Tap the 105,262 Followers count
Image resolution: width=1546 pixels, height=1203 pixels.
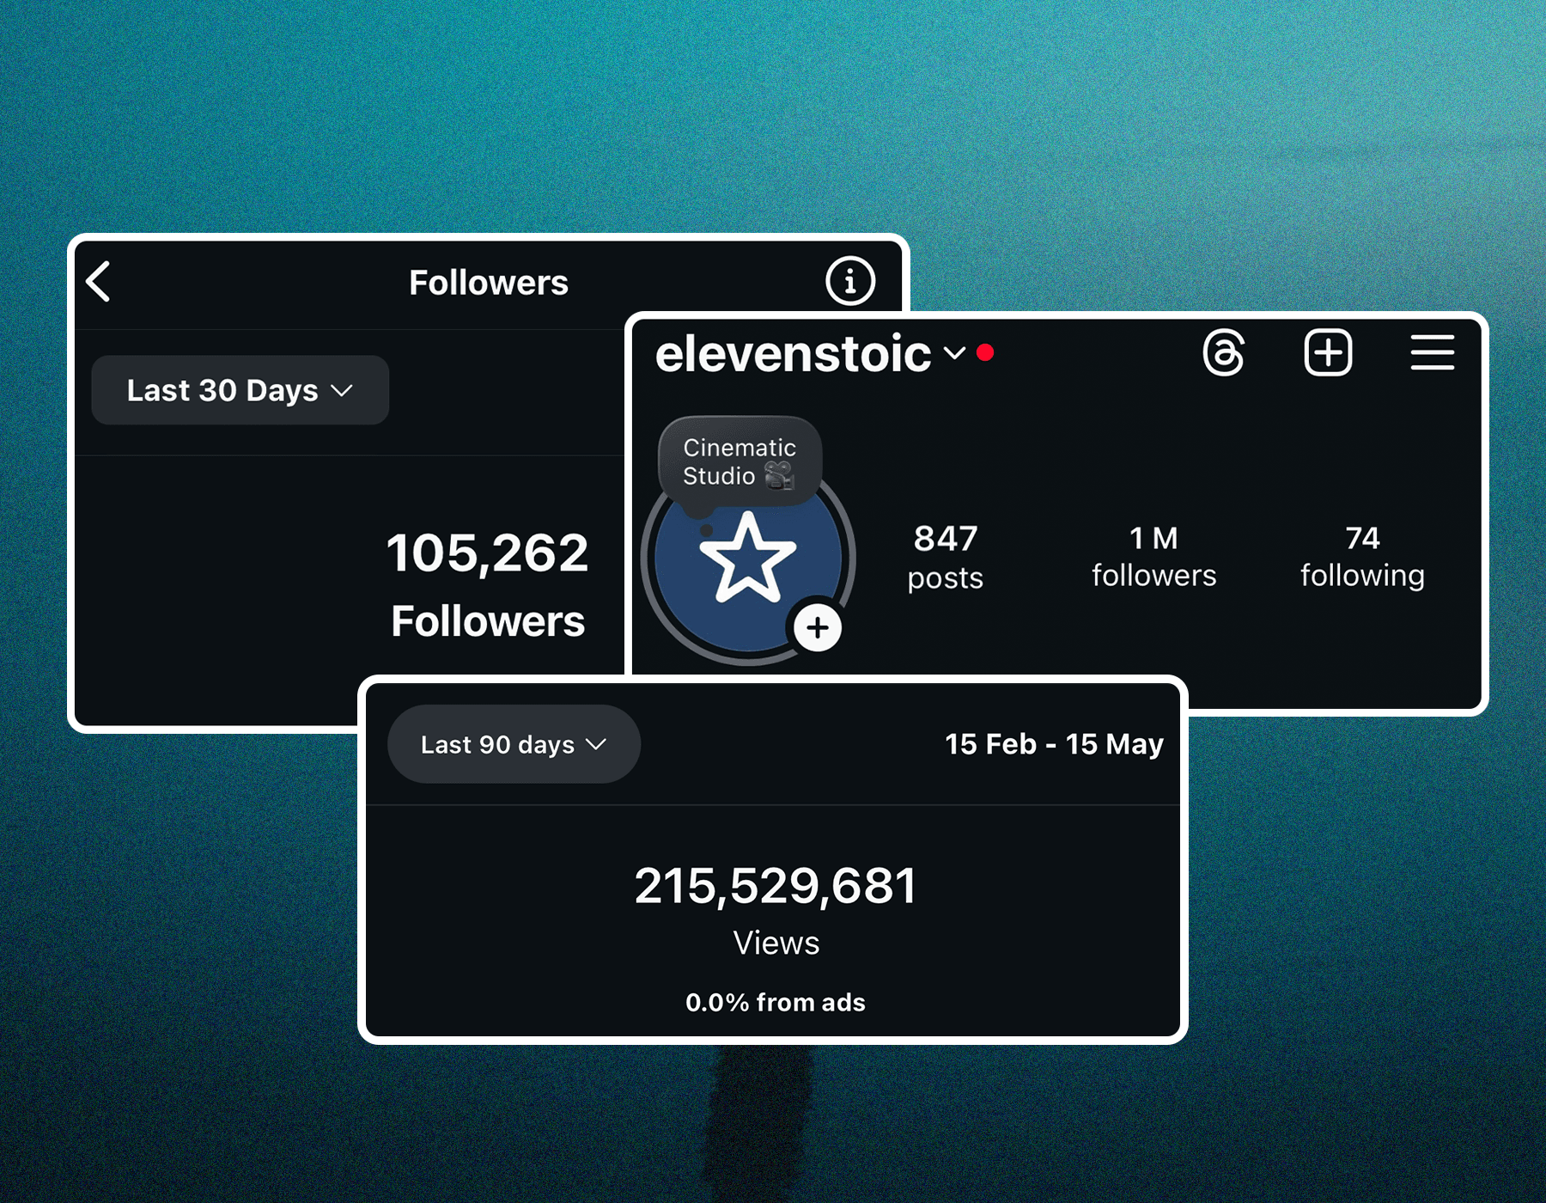point(487,553)
